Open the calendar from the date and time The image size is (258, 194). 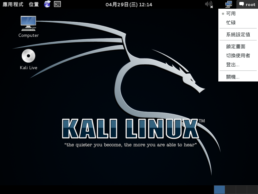[x=129, y=4]
